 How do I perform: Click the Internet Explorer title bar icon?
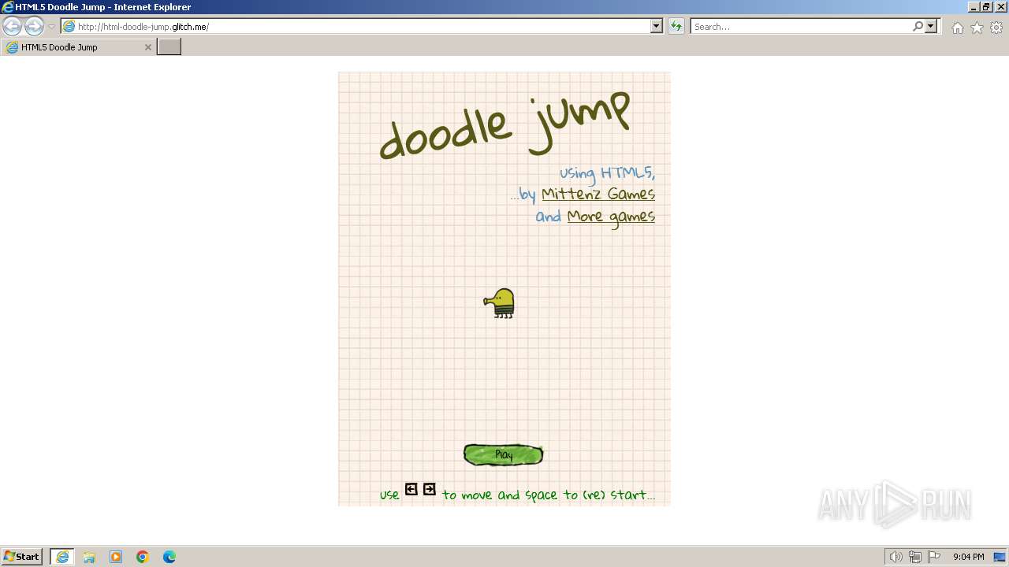tap(7, 7)
